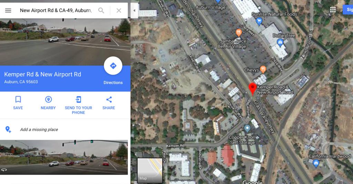Open the Chevys restaurant marker
The width and height of the screenshot is (353, 184).
coord(263,69)
